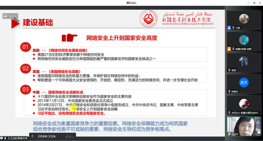Click the green microphone icon in bottom-left bar
This screenshot has width=263, height=141.
[5, 138]
